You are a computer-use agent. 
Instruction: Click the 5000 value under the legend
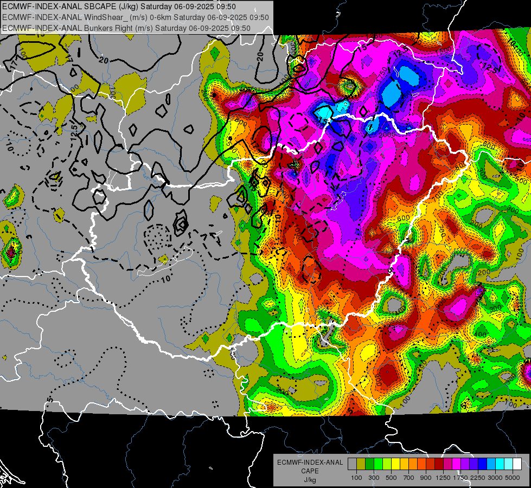513,478
